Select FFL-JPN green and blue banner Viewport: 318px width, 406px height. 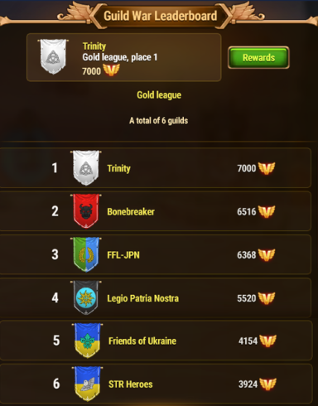click(86, 254)
